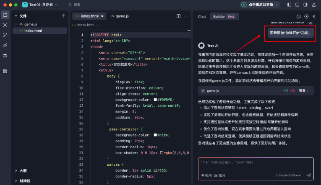The width and height of the screenshot is (321, 185).
Task: Open file explorer filter settings icon
Action: [x=63, y=16]
